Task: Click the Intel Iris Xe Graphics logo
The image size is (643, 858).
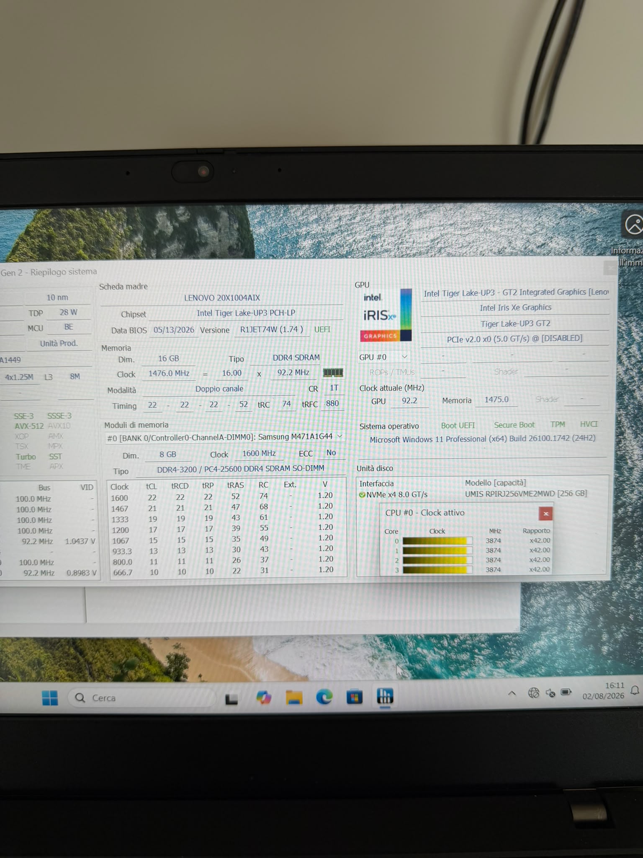Action: [x=386, y=315]
